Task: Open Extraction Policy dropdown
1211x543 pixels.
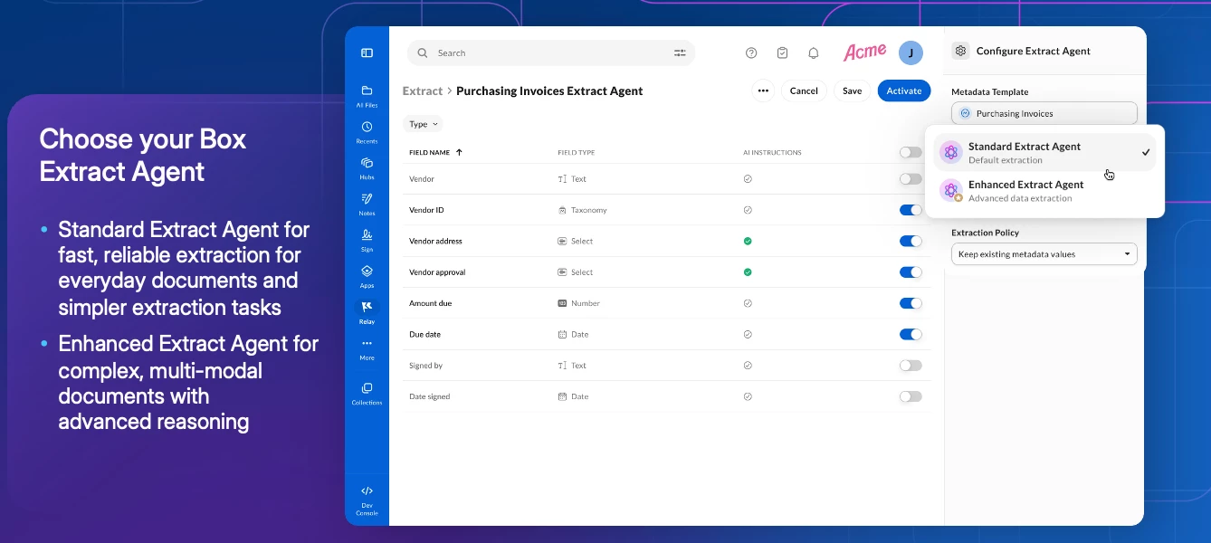Action: tap(1044, 254)
